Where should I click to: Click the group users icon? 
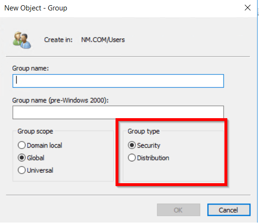click(x=22, y=40)
